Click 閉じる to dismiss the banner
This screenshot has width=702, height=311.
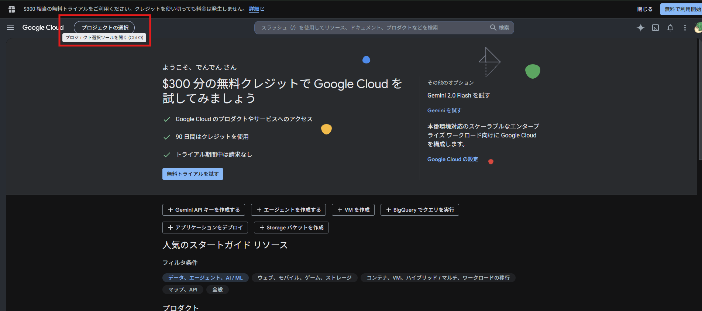tap(645, 9)
